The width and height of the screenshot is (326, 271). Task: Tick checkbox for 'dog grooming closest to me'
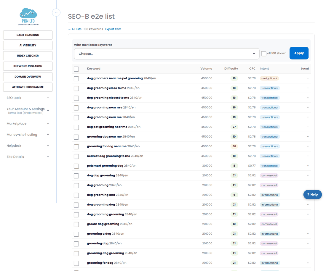[76, 98]
